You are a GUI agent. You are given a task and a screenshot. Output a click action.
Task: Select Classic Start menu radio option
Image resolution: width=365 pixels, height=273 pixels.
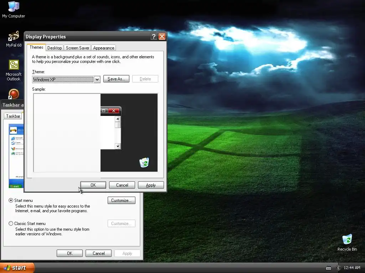tap(11, 224)
